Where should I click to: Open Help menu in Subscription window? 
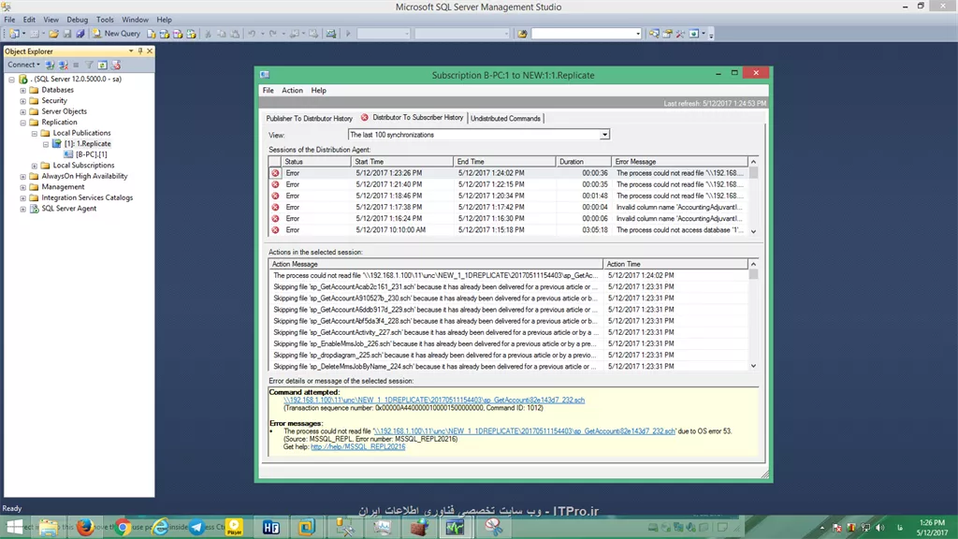(318, 91)
